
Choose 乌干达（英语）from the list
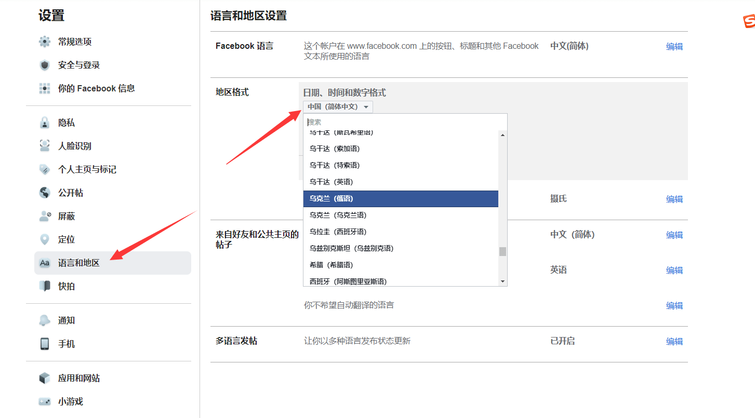[x=401, y=182]
